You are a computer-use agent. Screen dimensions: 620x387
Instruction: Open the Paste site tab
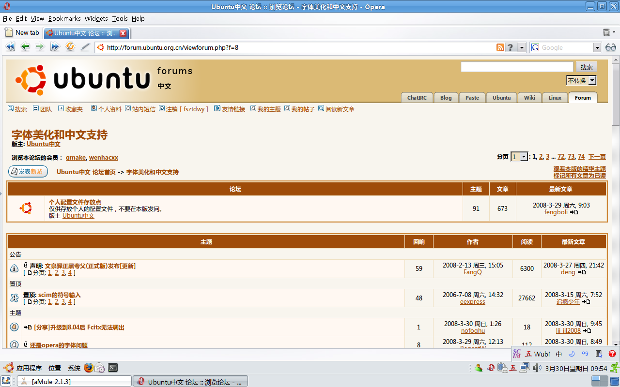tap(472, 97)
